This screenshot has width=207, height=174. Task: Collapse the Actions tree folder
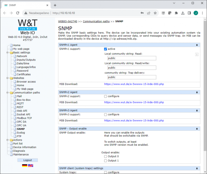7,140
